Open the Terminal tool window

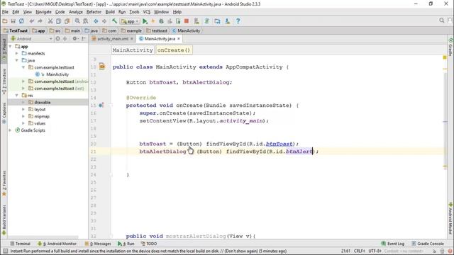tap(20, 244)
